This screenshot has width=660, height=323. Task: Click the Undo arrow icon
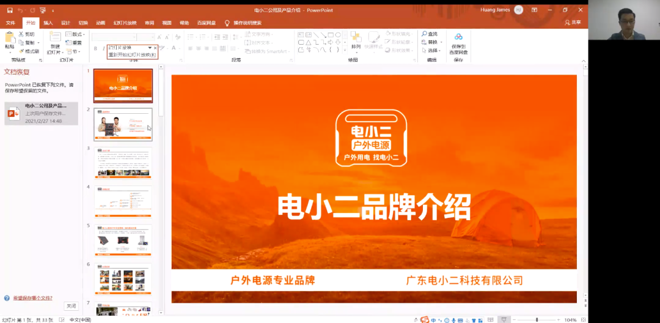point(20,10)
